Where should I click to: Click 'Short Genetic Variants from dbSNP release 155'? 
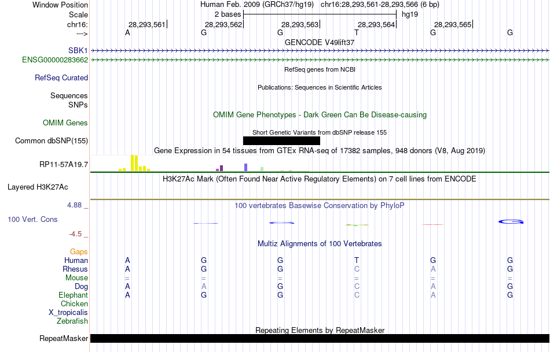[320, 132]
